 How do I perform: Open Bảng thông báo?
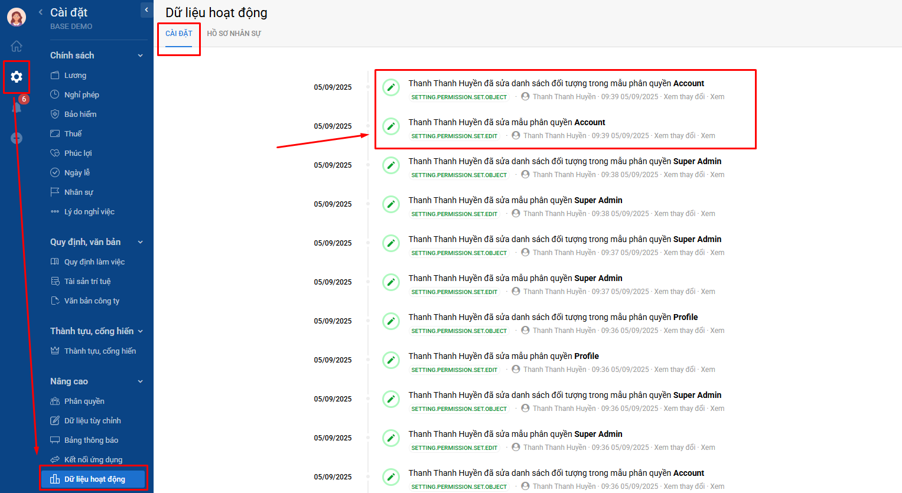[91, 440]
